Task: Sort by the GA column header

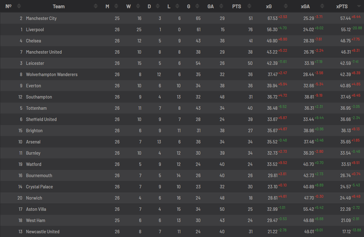Action: 211,6
